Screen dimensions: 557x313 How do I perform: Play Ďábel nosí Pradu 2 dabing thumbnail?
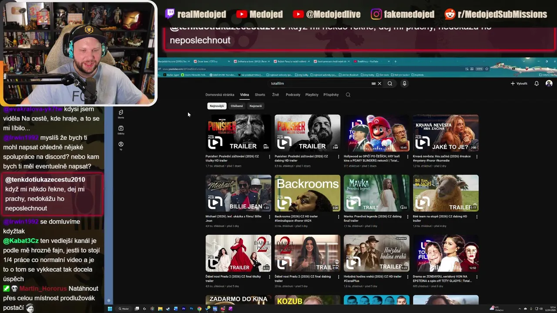point(308,253)
